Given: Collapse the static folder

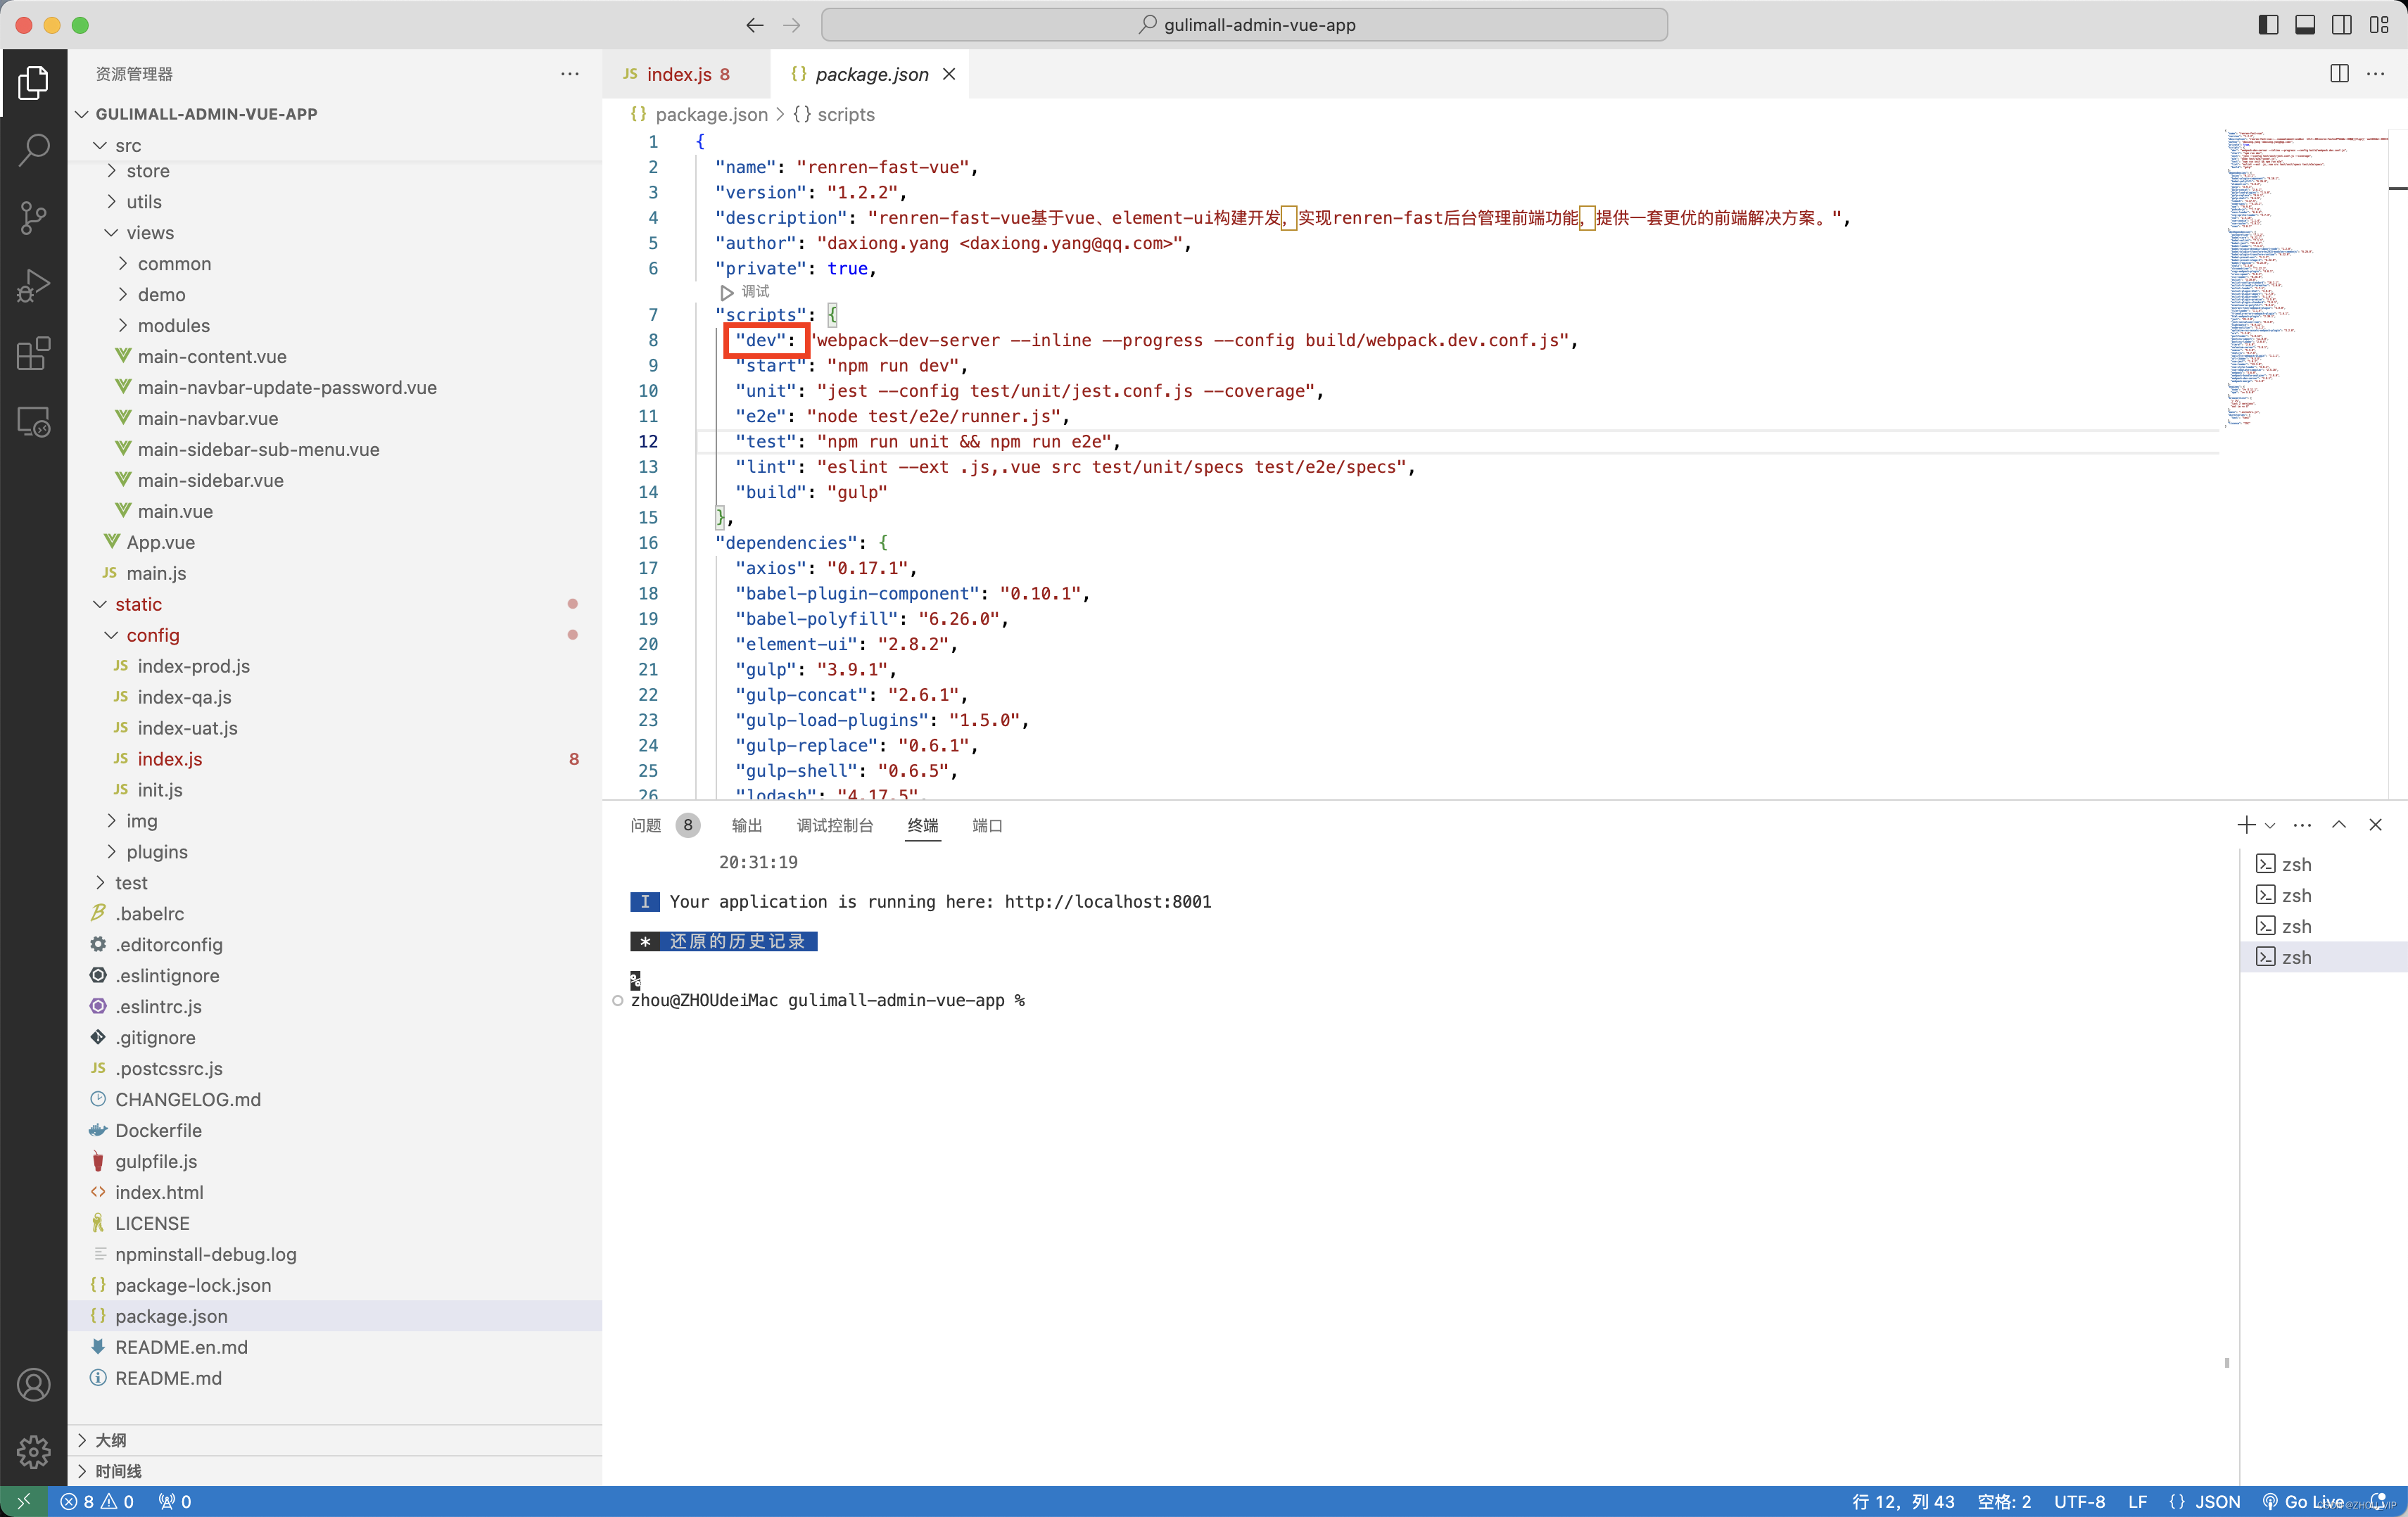Looking at the screenshot, I should coord(334,604).
